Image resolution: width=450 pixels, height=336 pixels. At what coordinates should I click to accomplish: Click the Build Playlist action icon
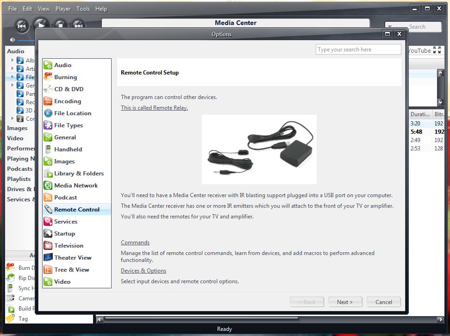pos(11,309)
